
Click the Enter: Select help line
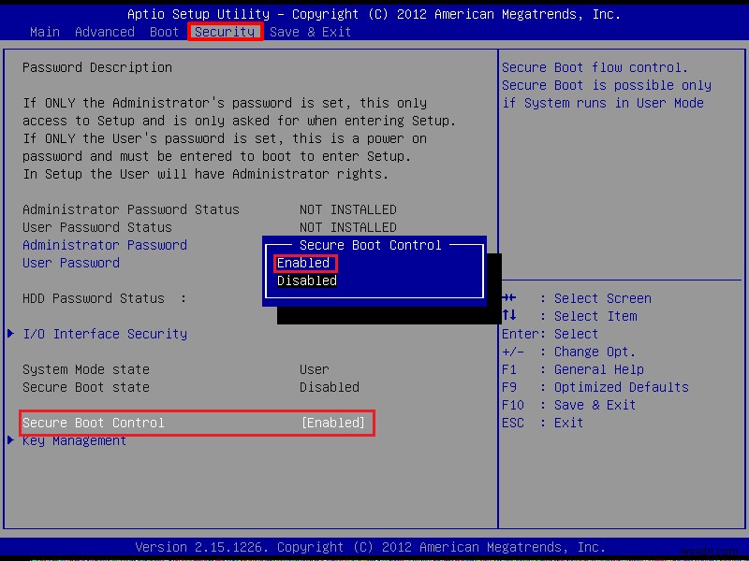550,334
